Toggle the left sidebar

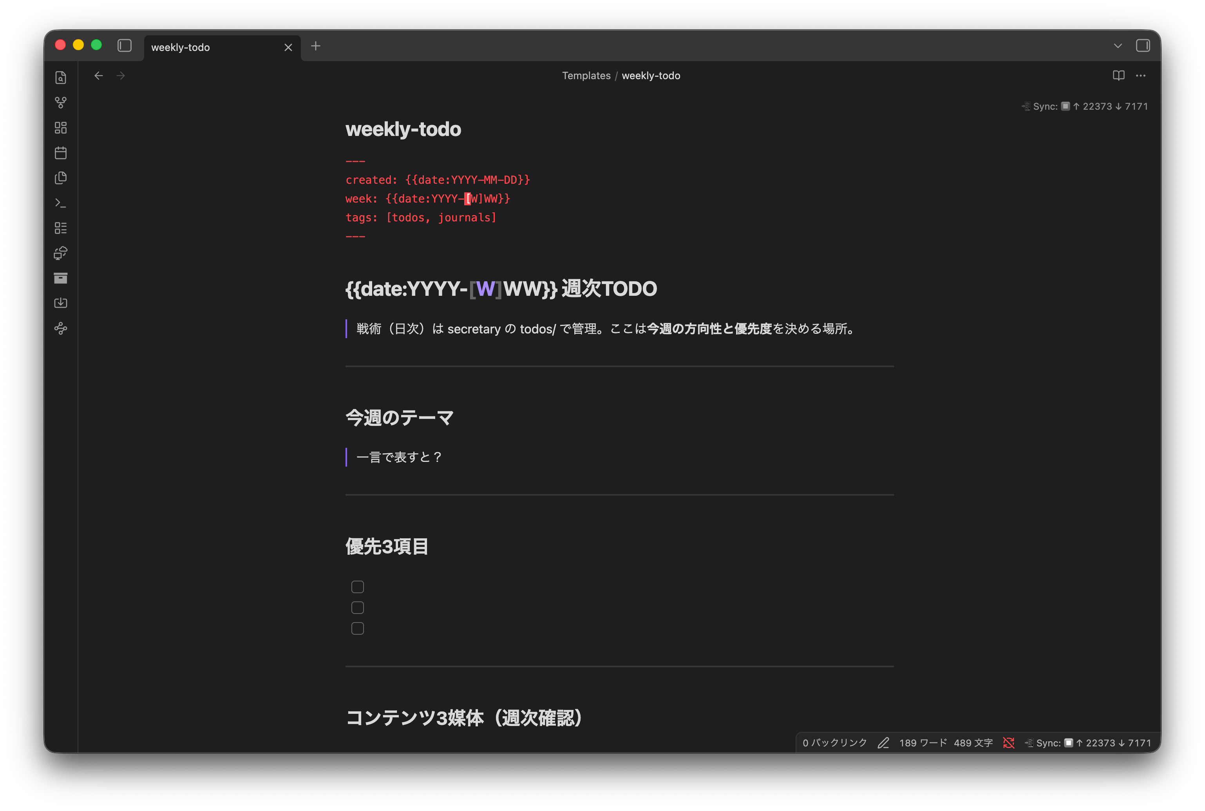[125, 45]
